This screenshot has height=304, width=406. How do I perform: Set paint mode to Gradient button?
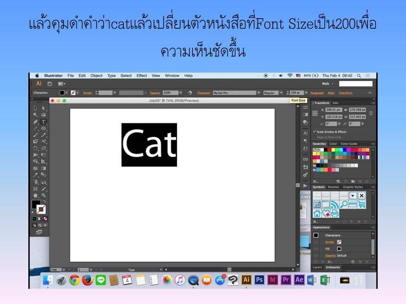[x=40, y=219]
